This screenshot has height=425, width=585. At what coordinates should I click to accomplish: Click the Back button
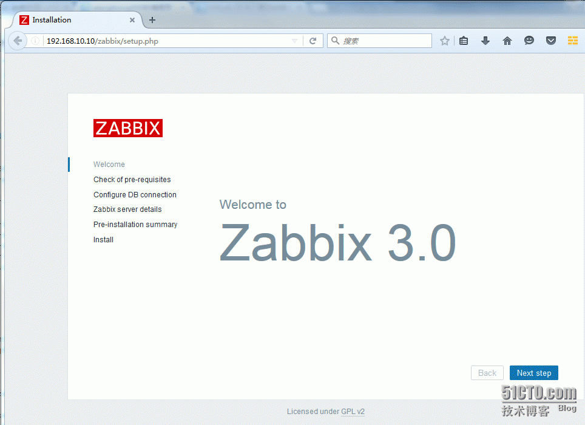(x=487, y=373)
